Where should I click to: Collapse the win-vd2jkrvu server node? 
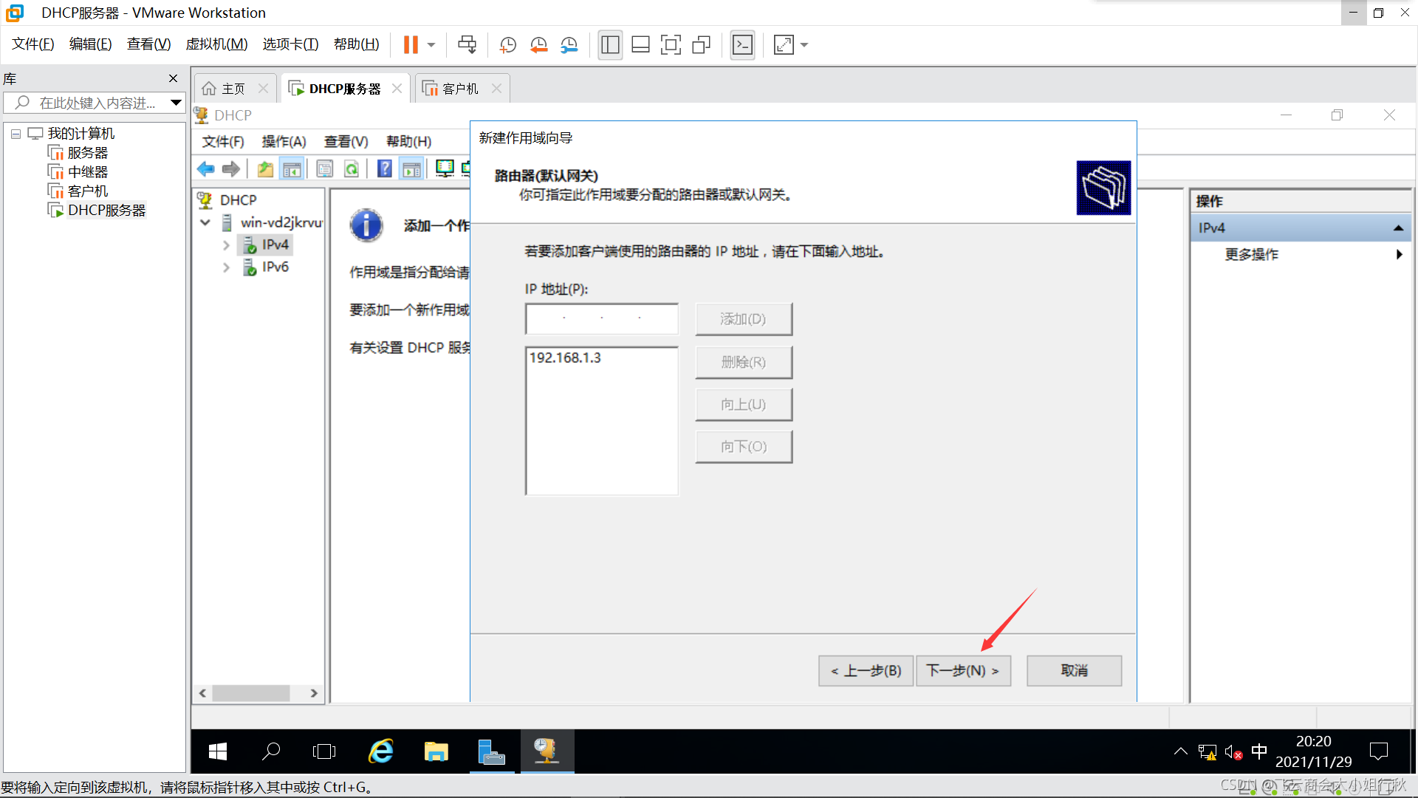pyautogui.click(x=205, y=222)
